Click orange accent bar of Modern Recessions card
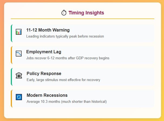The image size is (164, 121). pyautogui.click(x=12, y=98)
